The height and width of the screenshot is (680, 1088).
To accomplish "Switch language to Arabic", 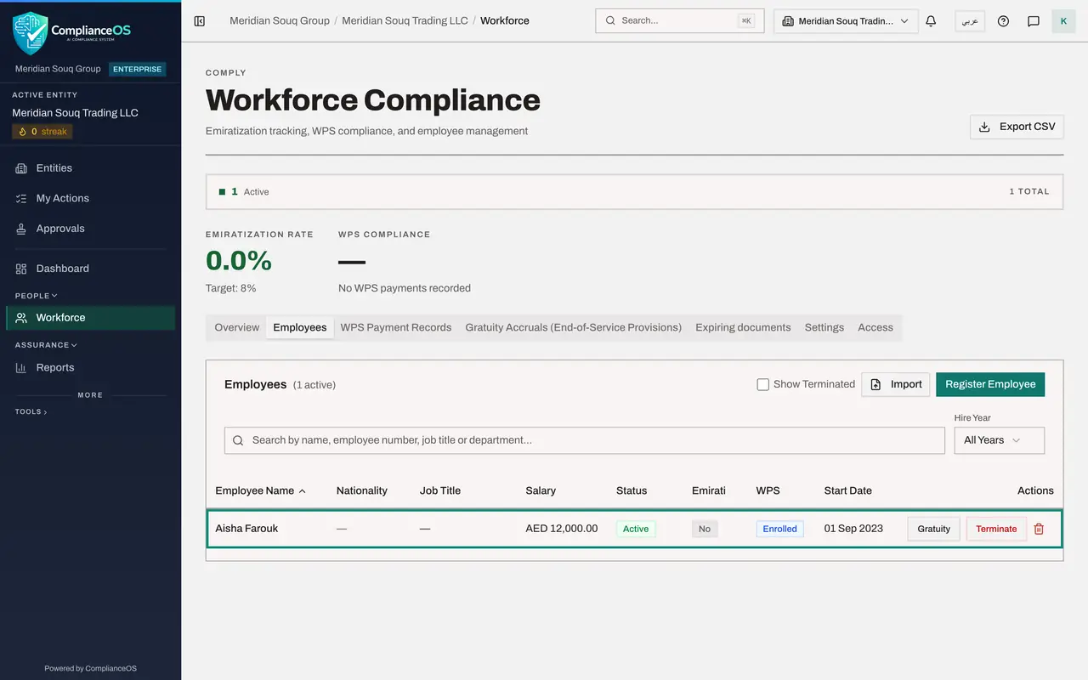I will pos(970,21).
